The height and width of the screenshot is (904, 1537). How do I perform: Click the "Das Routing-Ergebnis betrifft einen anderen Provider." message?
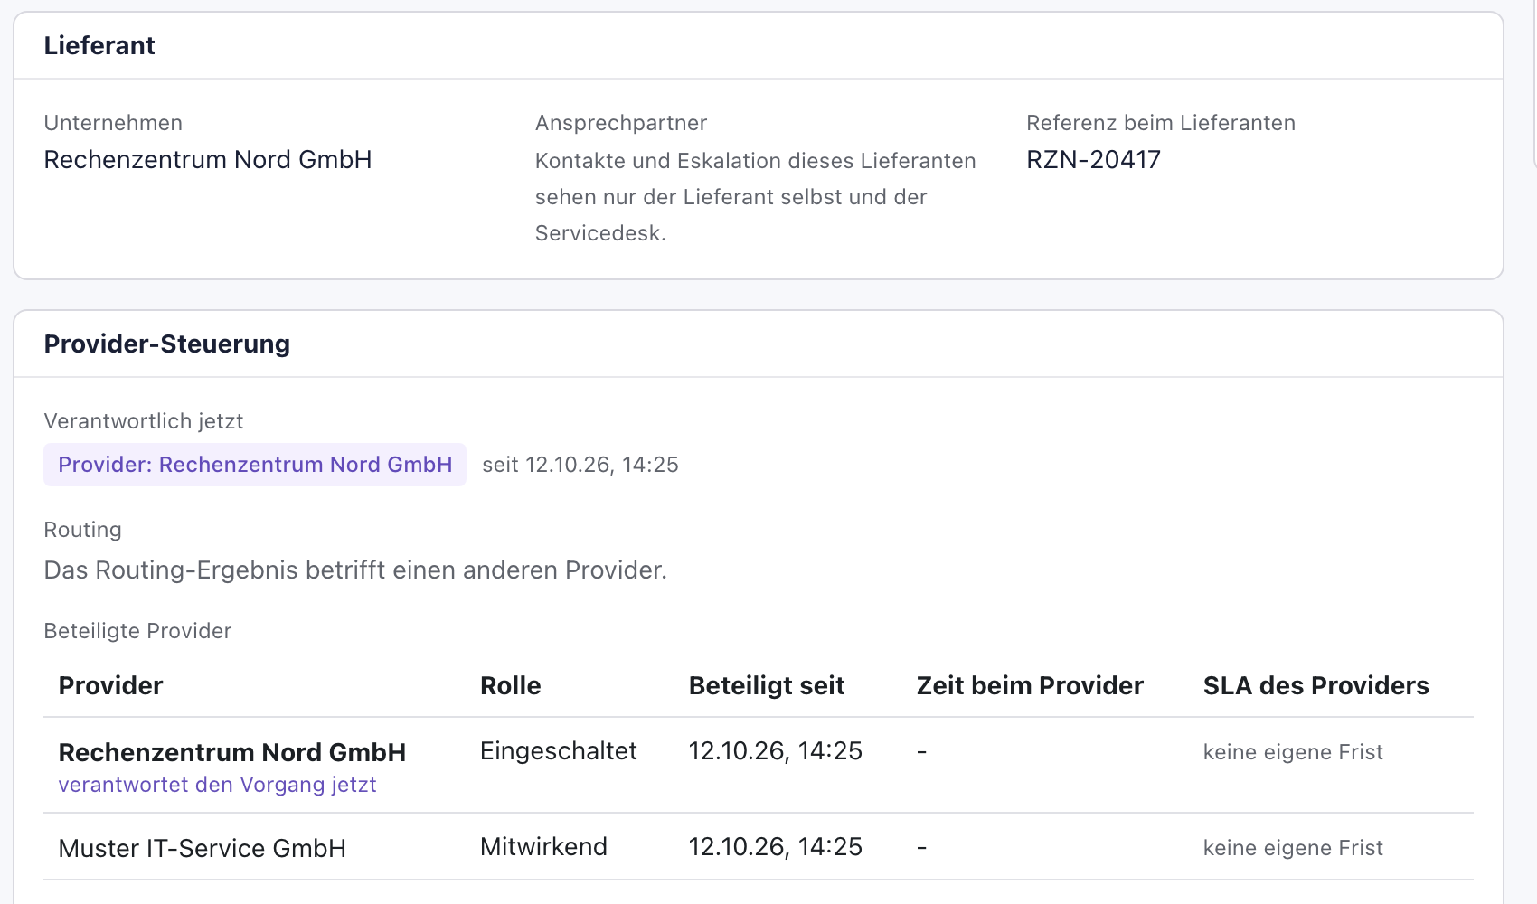(355, 570)
